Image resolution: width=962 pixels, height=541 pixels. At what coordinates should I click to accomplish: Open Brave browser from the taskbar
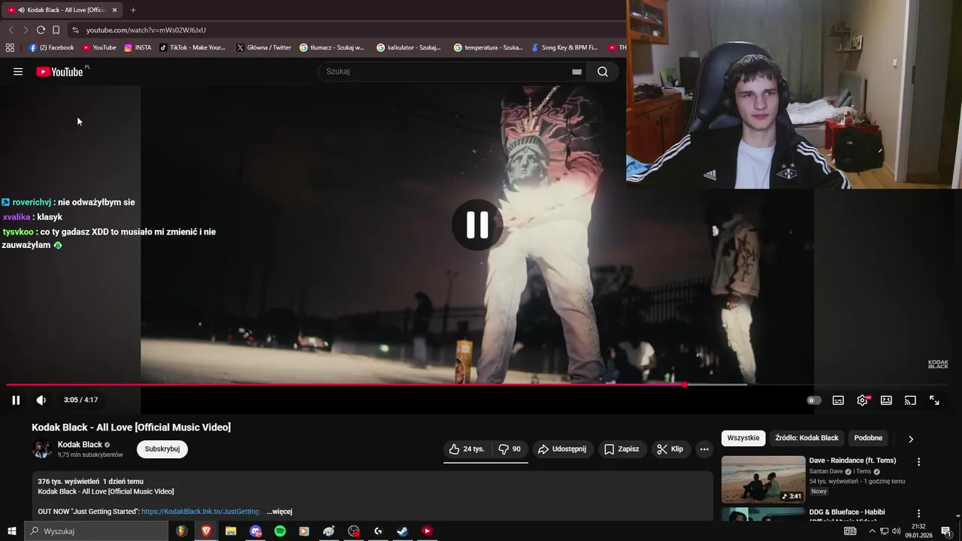click(x=206, y=531)
